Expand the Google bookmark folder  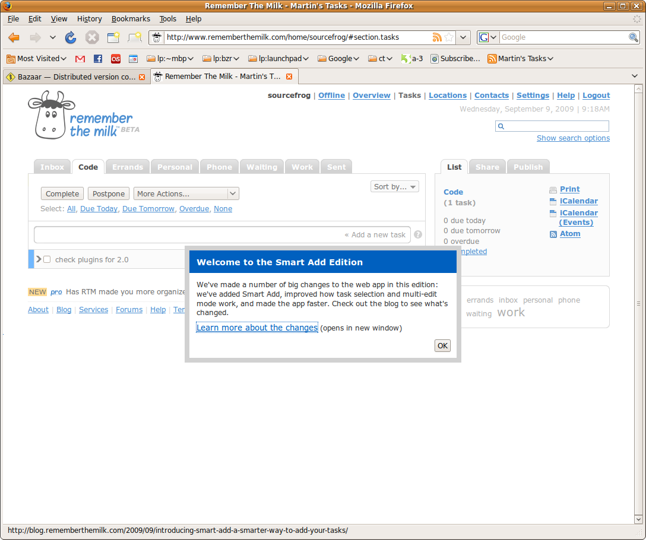click(338, 59)
